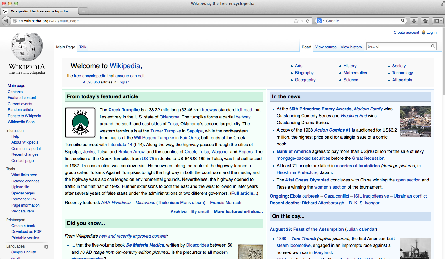This screenshot has width=445, height=259.
Task: Open Recent changes in sidebar
Action: pos(25,154)
